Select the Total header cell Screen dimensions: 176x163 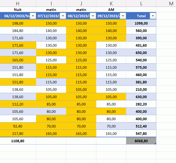coord(140,16)
